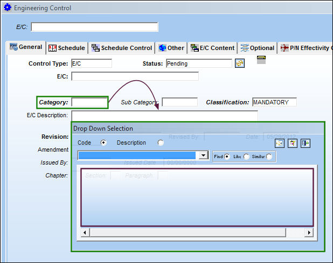Click the yellow note icon beside Status

[x=261, y=60]
